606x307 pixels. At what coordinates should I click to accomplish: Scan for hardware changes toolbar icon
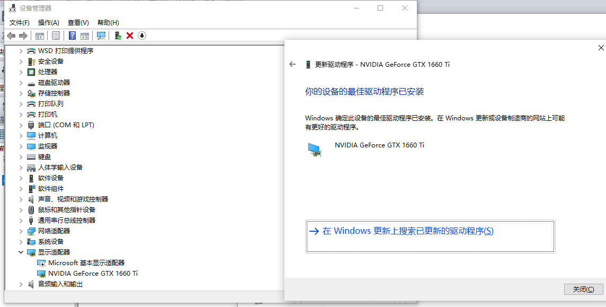pyautogui.click(x=101, y=36)
